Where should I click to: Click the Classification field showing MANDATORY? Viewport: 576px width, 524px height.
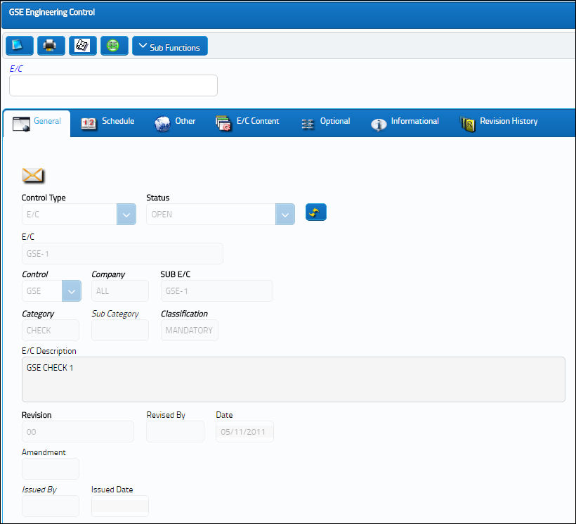pyautogui.click(x=189, y=330)
